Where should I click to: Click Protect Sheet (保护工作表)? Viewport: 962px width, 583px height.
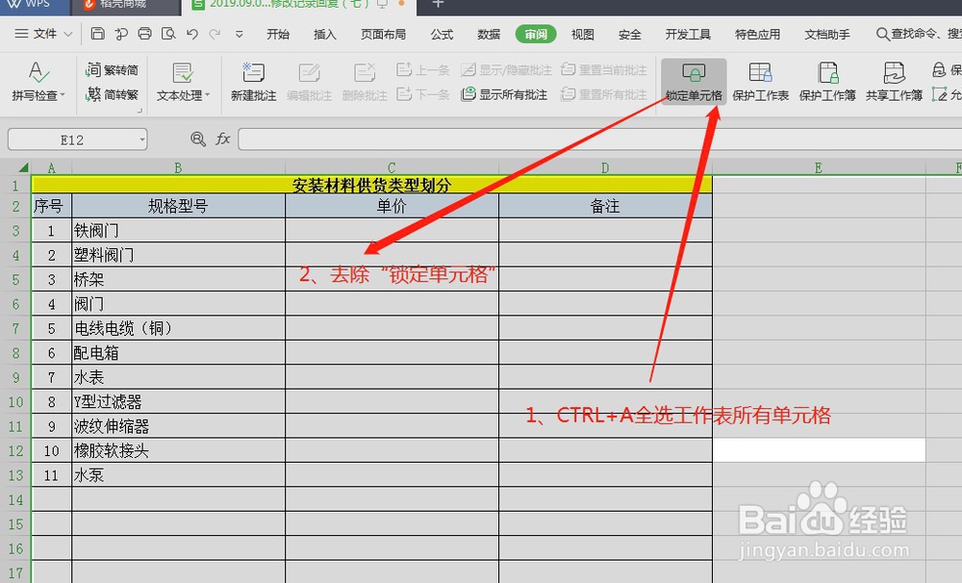(x=761, y=81)
